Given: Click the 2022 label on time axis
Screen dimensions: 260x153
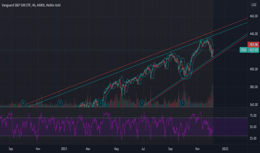Looking at the screenshot, I should pos(225,149).
